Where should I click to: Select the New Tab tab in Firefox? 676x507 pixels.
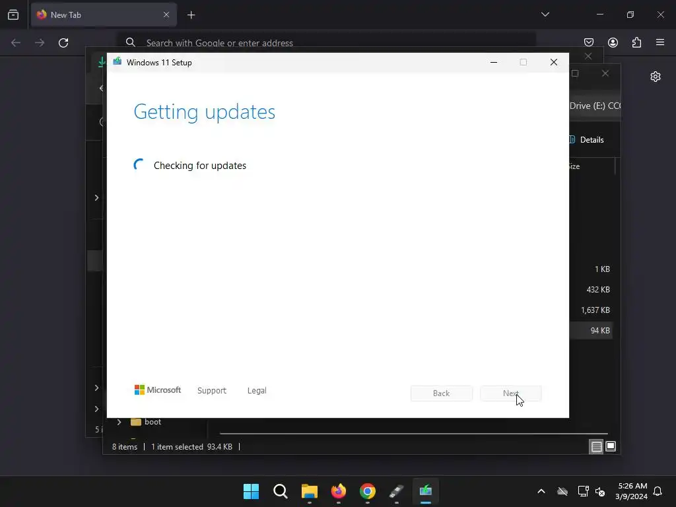(x=104, y=15)
